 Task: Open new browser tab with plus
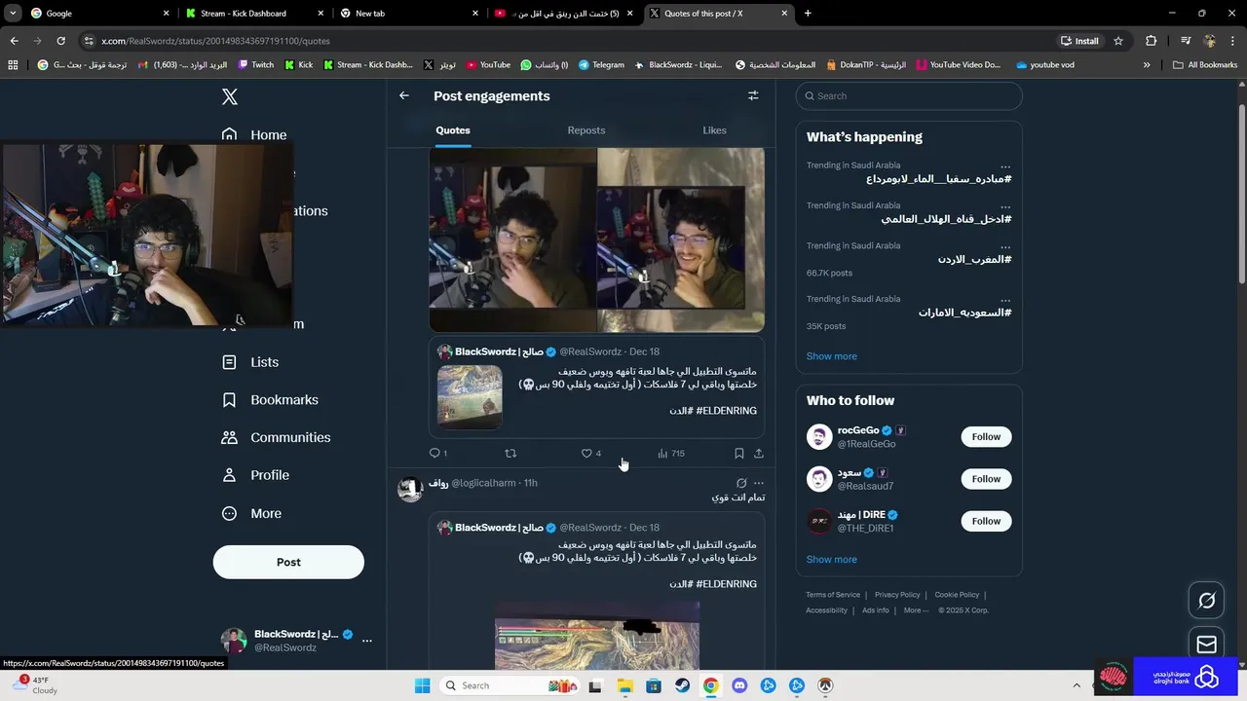[x=808, y=14]
